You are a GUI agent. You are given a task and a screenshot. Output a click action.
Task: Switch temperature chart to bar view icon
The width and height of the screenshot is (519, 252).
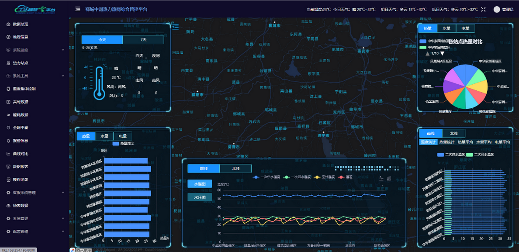pyautogui.click(x=389, y=178)
